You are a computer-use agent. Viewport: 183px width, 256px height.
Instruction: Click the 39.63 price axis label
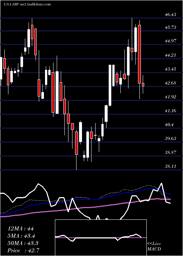[x=171, y=139]
